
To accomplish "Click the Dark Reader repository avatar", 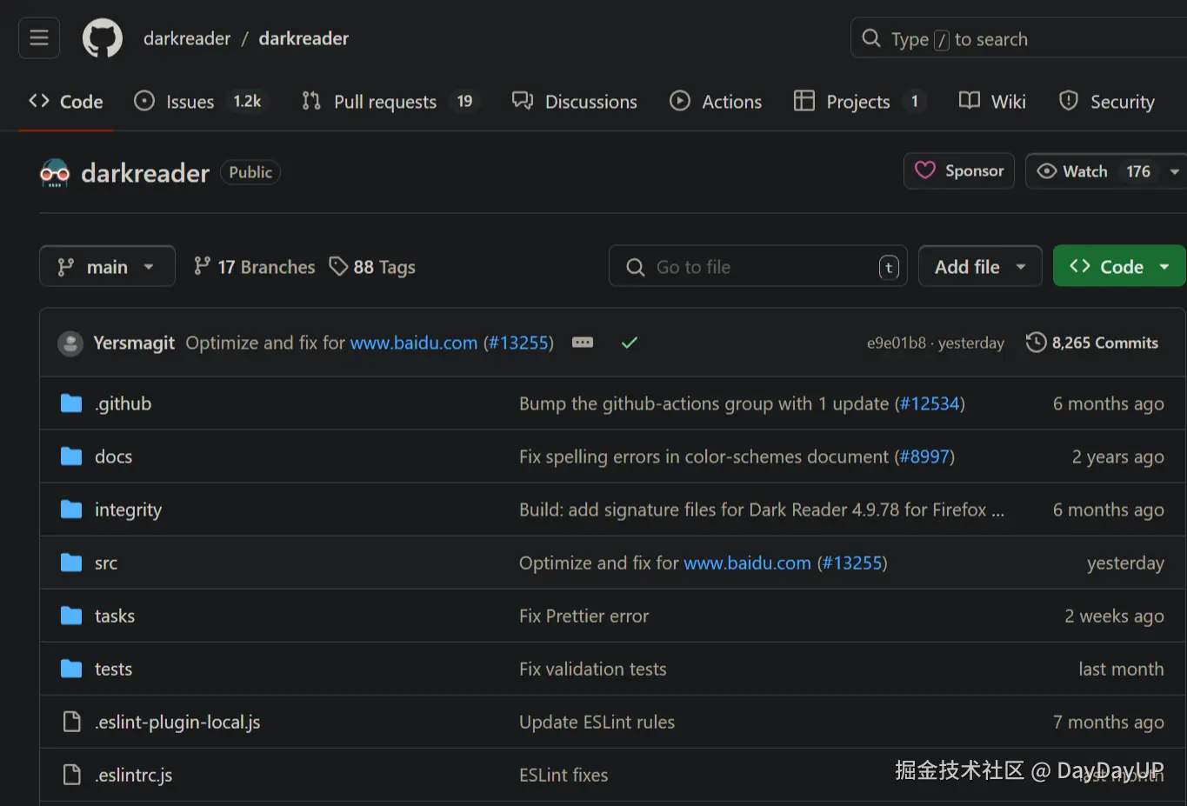I will pos(55,173).
